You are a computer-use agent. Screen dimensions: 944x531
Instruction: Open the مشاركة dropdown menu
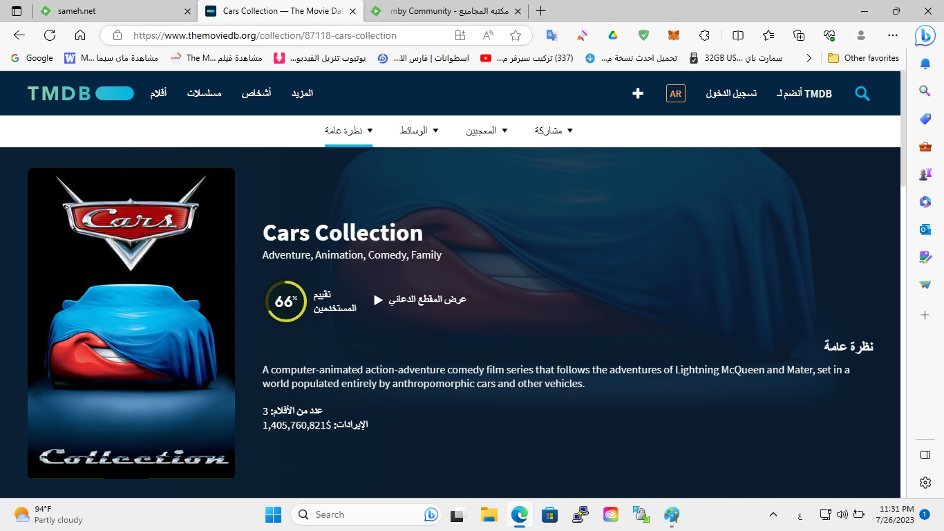(554, 131)
